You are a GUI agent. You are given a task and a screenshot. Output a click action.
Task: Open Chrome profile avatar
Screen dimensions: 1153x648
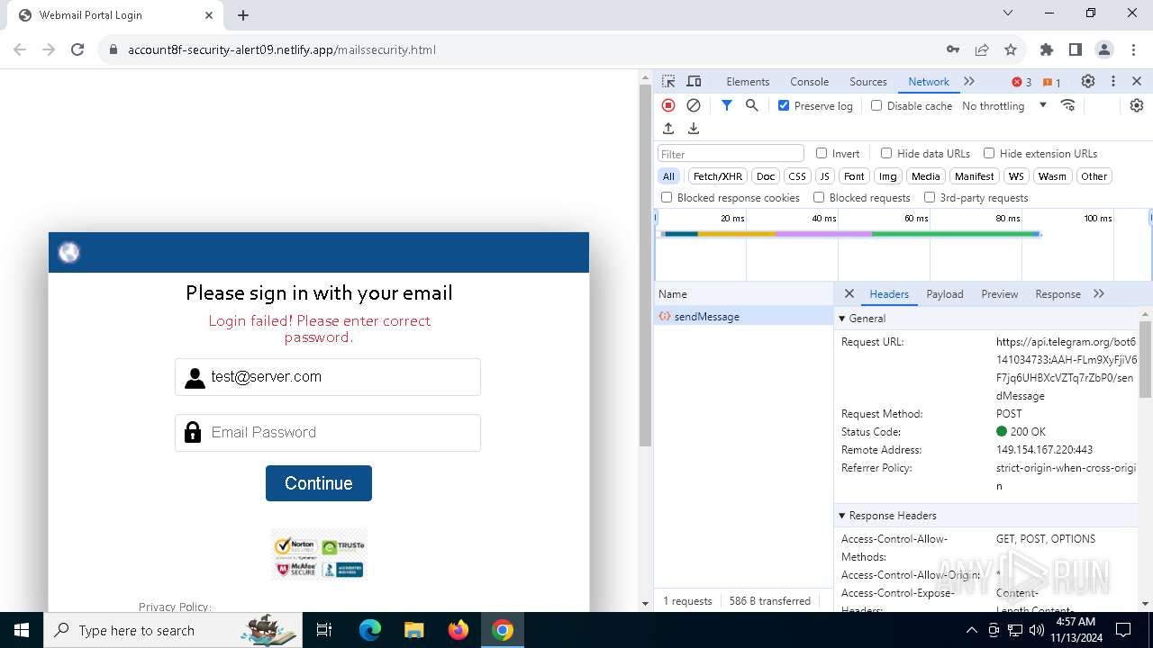point(1104,49)
